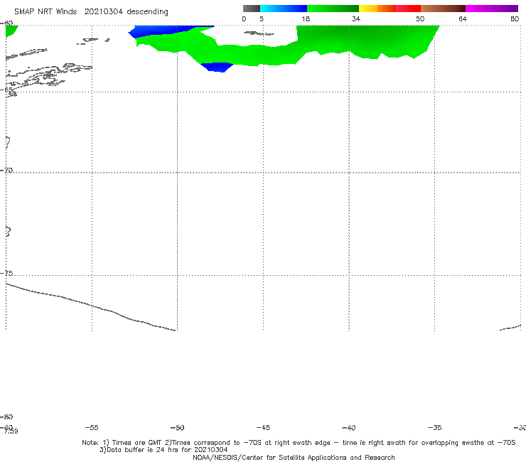
Task: Click the '18' color scale label
Action: (x=306, y=18)
